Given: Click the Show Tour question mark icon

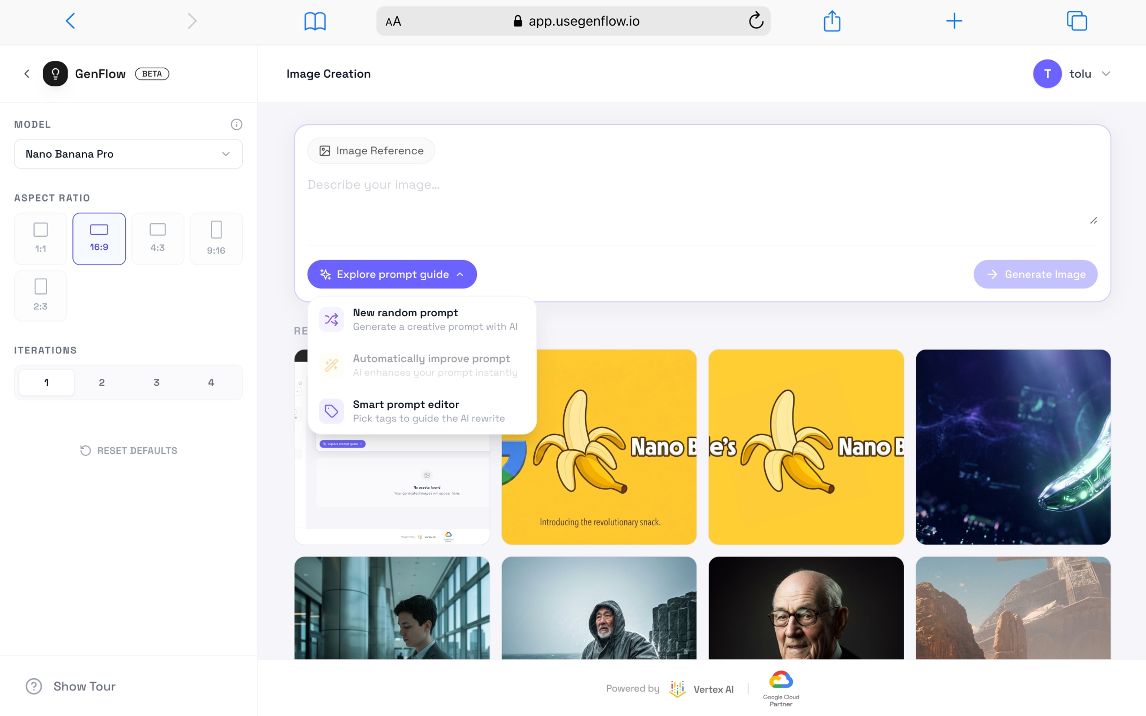Looking at the screenshot, I should [x=34, y=686].
